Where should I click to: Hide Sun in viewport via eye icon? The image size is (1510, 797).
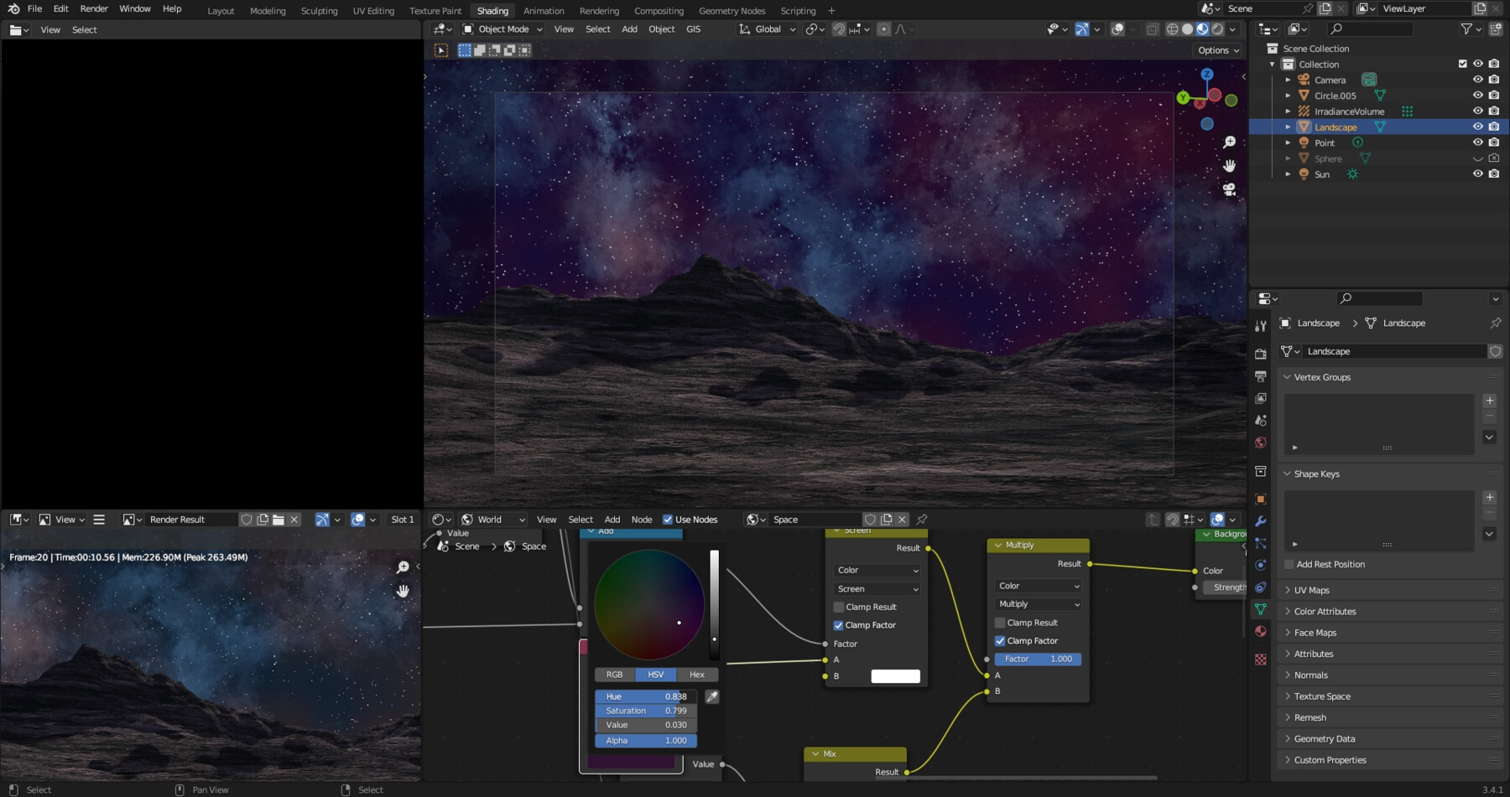click(1477, 174)
